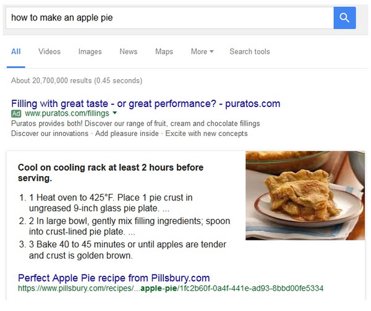
Task: Click the 'Cool on cooling rack' snippet heading
Action: [x=111, y=173]
